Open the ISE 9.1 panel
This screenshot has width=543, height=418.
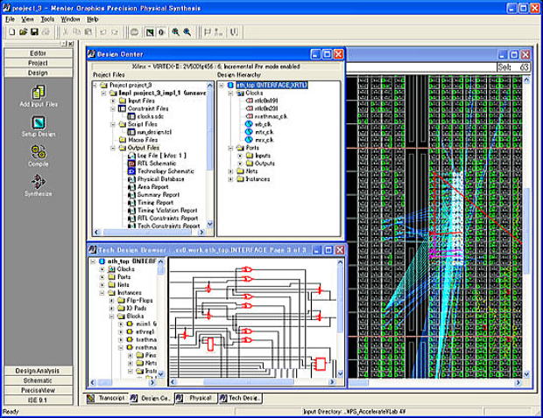(x=38, y=400)
